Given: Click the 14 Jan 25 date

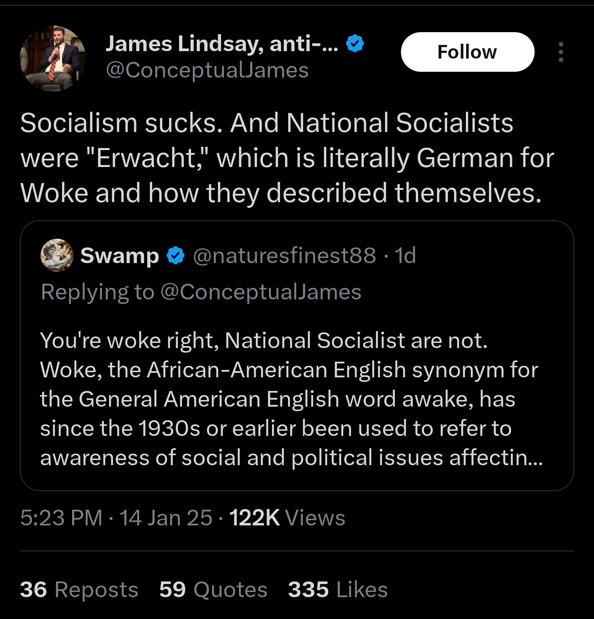Looking at the screenshot, I should (166, 518).
